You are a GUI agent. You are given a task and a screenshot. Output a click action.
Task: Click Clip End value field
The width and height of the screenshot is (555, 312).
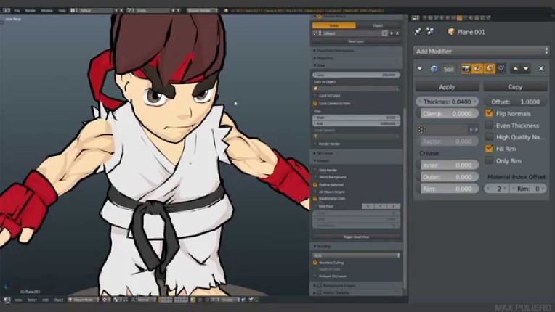356,123
